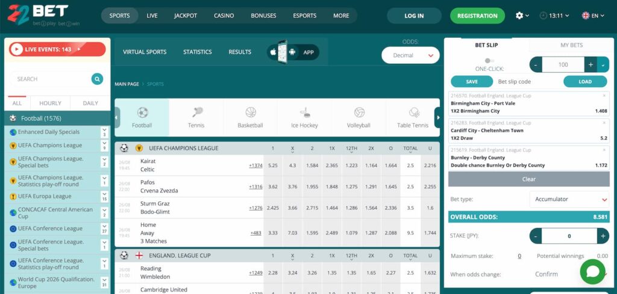Expand Enhanced Daily Specials list
Image resolution: width=617 pixels, height=294 pixels.
[104, 132]
